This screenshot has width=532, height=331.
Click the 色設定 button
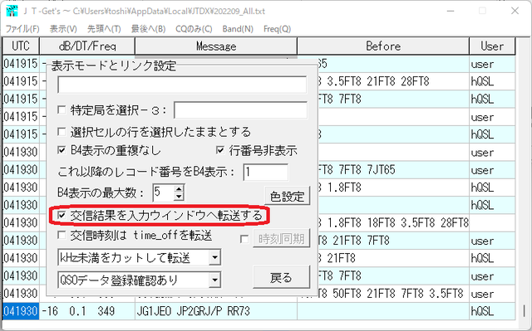287,196
